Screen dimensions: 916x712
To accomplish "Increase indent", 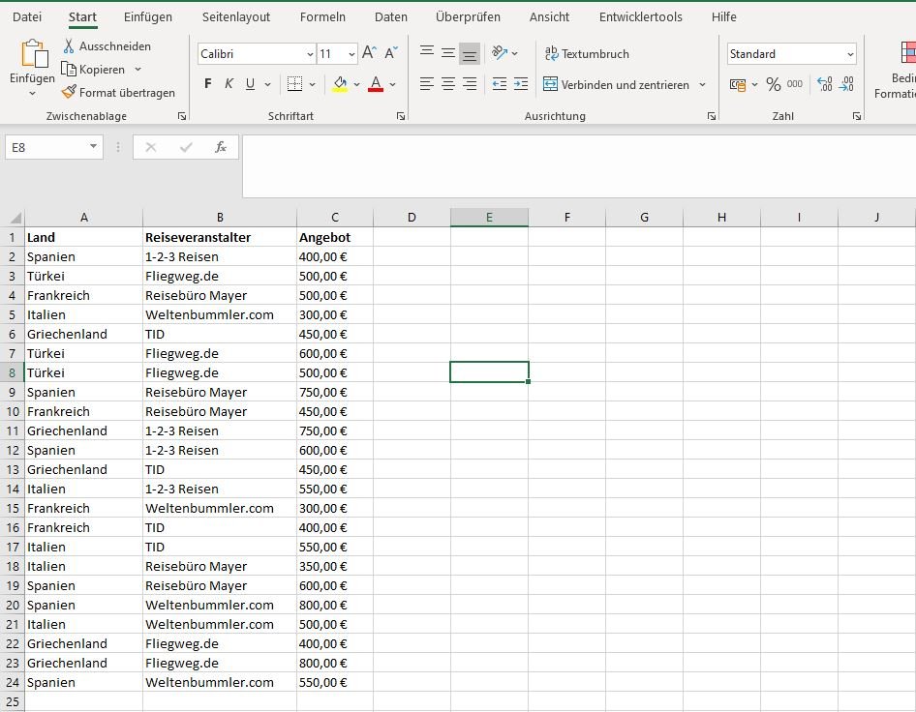I will coord(521,84).
